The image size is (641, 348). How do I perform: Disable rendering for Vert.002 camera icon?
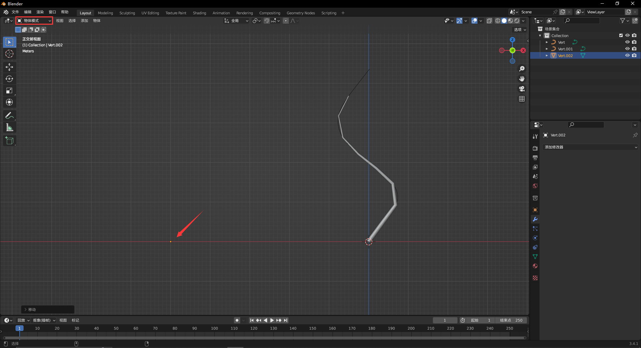634,55
